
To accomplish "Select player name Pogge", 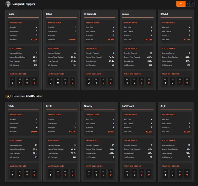I will click(11, 14).
